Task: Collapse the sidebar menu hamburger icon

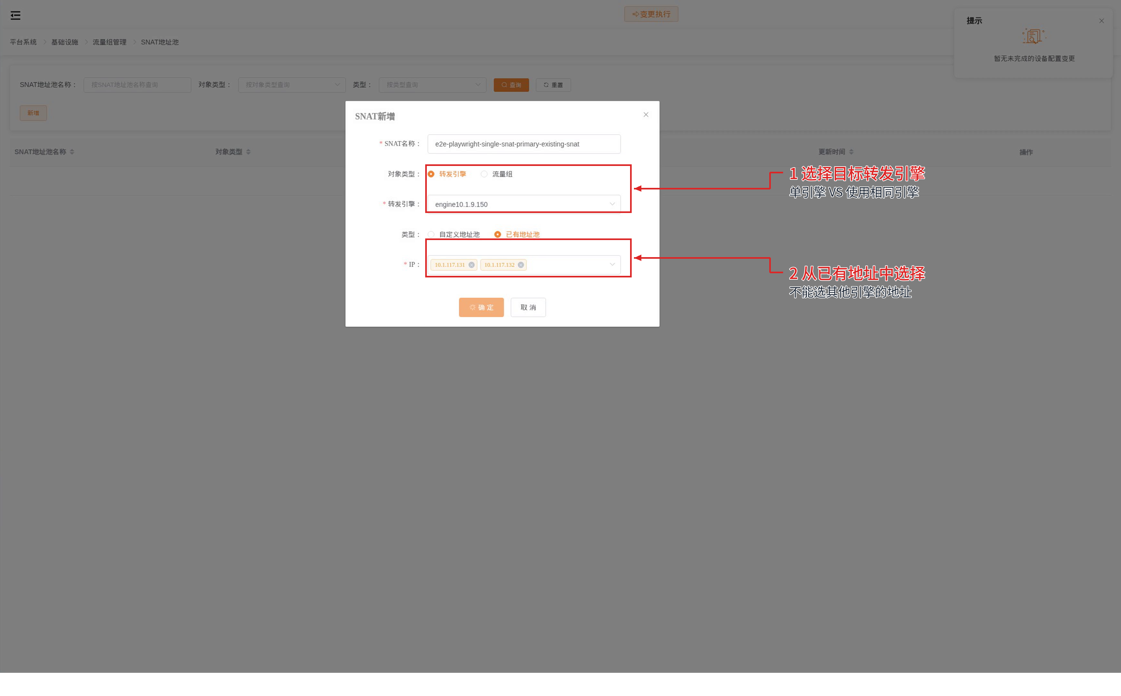Action: pos(16,16)
